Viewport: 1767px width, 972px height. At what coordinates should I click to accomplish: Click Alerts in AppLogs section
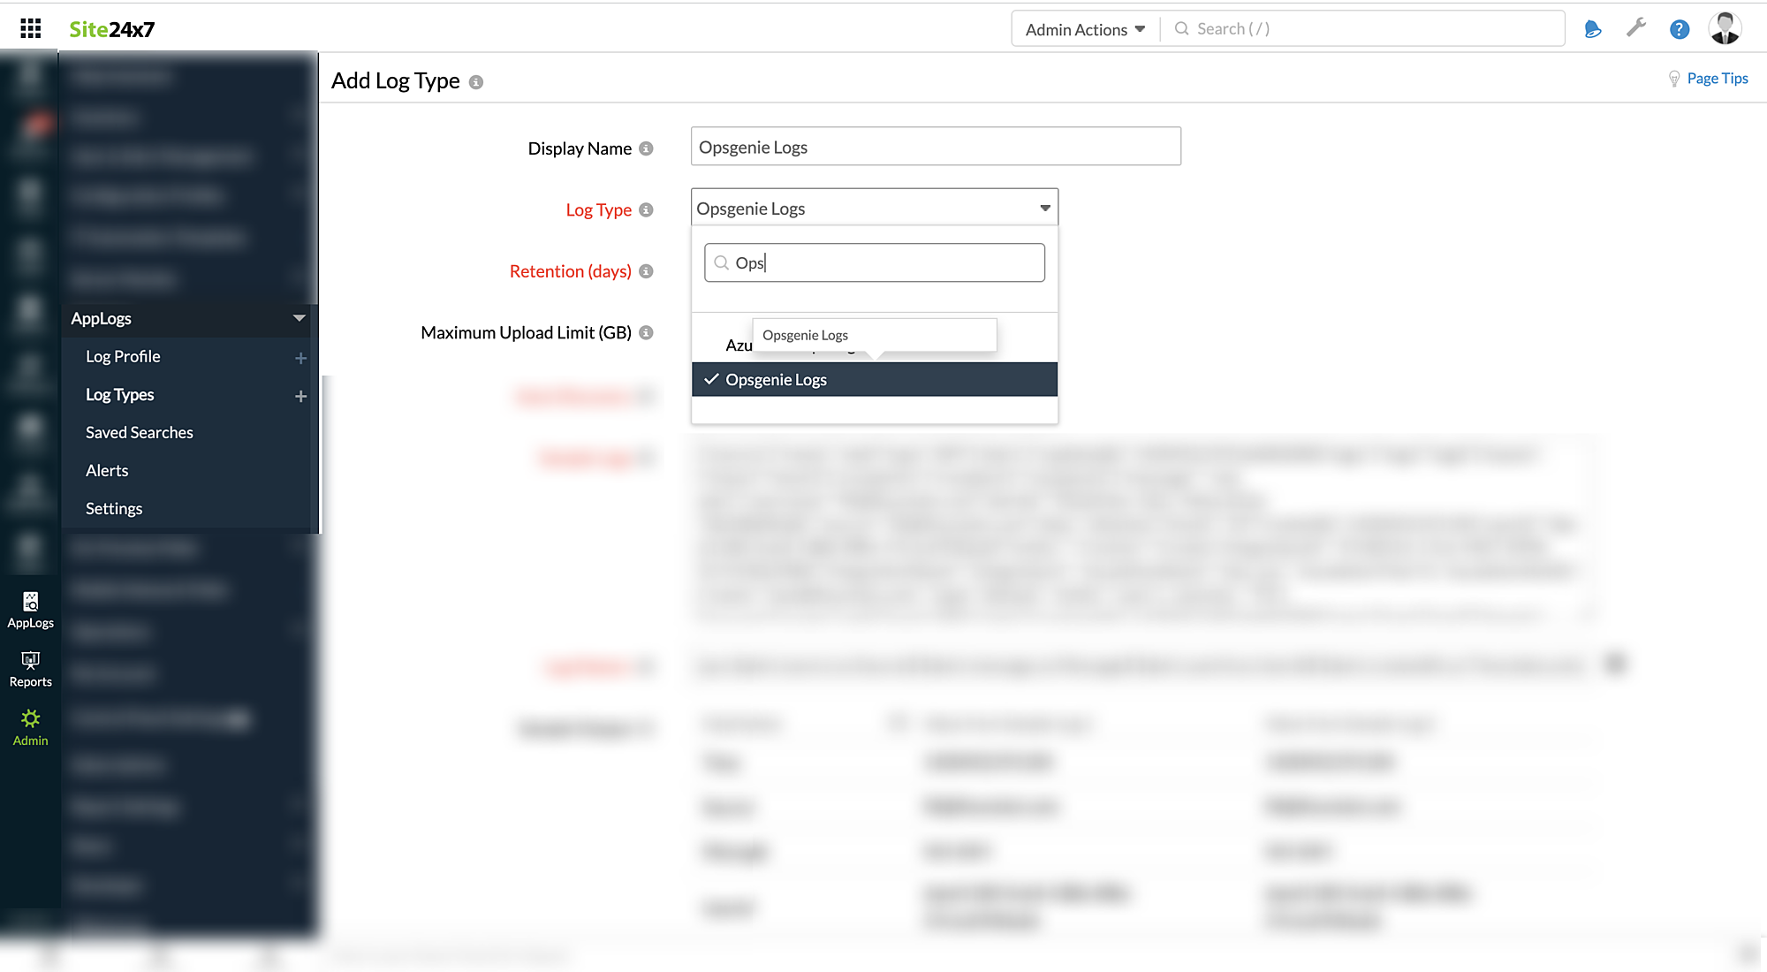(108, 470)
